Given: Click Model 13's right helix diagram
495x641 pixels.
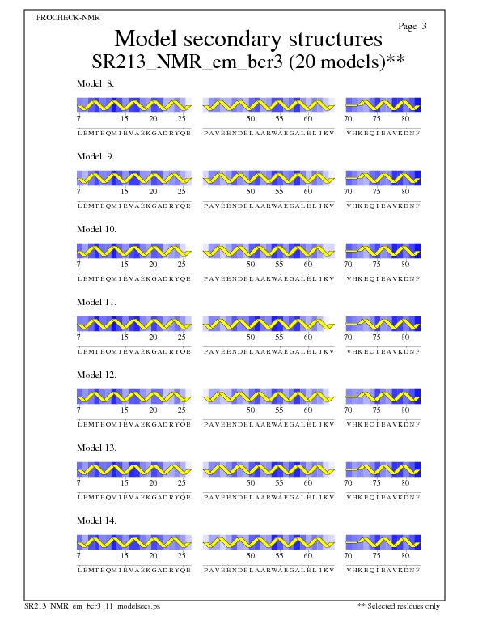Looking at the screenshot, I should [x=383, y=469].
